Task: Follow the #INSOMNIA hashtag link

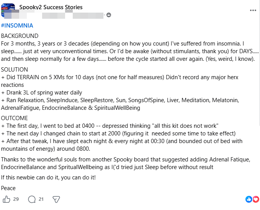Action: (17, 26)
